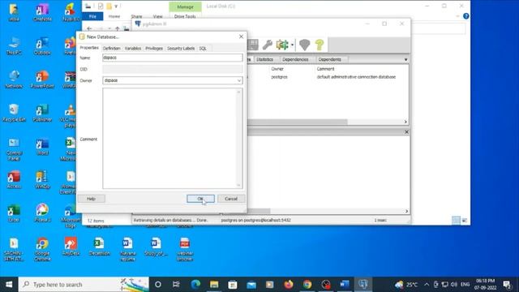
Task: Close the pgAdmin SQL pane
Action: [x=406, y=132]
